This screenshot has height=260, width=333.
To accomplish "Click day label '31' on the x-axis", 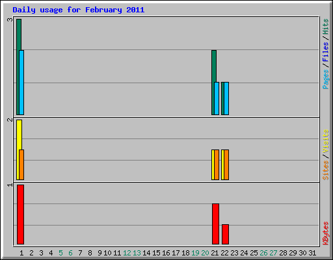I will (x=312, y=253).
